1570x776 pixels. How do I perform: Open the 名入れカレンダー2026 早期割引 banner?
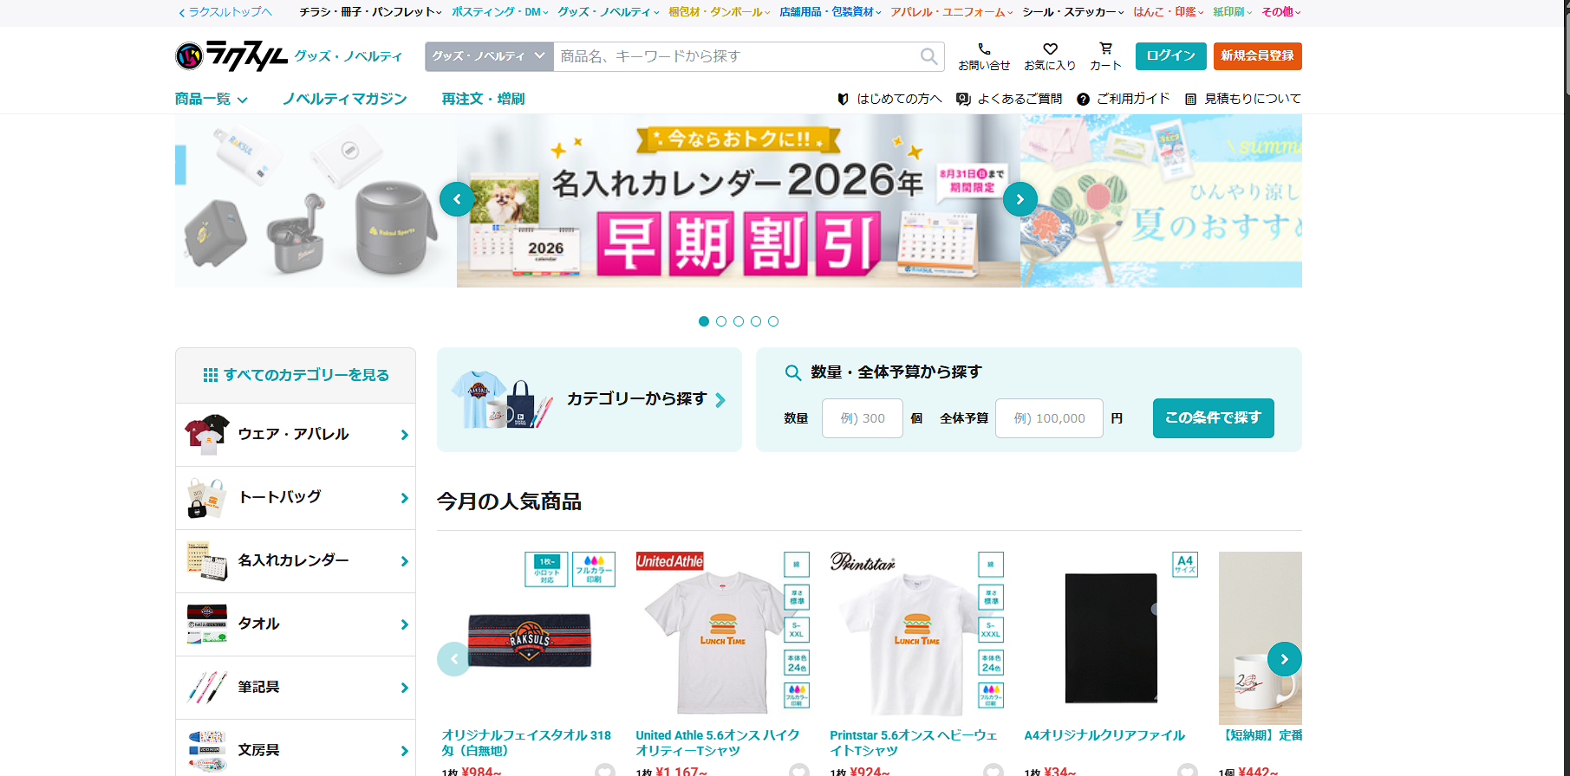point(739,201)
